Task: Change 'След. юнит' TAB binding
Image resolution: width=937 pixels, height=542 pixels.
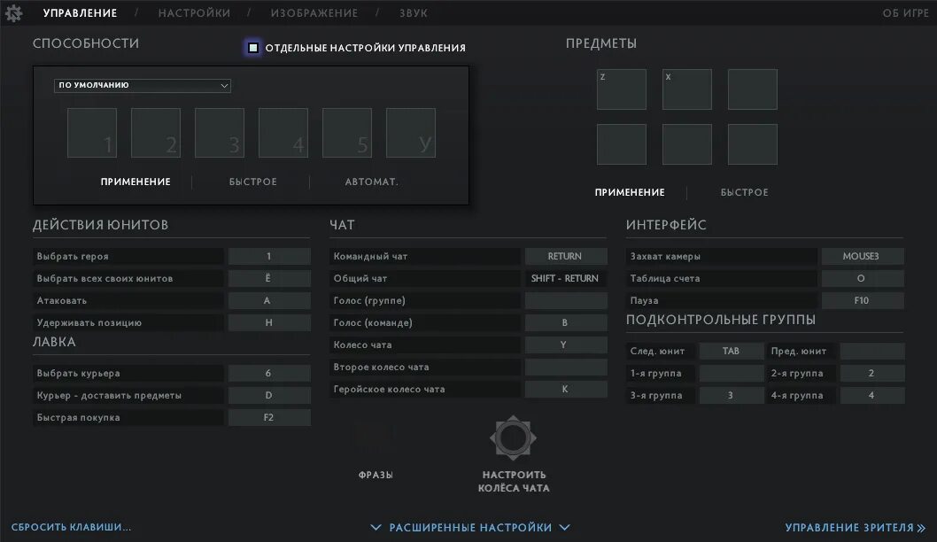Action: [x=732, y=352]
